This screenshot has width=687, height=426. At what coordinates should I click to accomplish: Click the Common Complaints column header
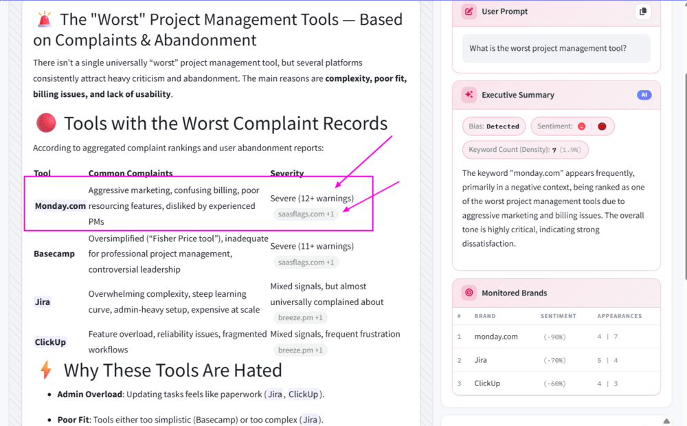pos(131,173)
